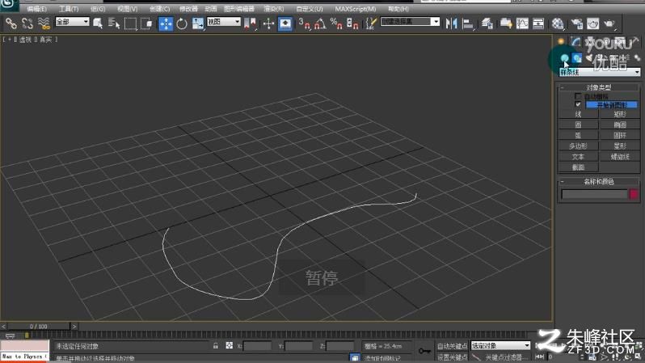Collapse the 名称和颜色 rollout
The image size is (645, 363).
tap(598, 181)
